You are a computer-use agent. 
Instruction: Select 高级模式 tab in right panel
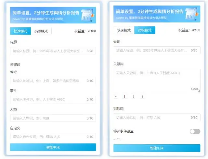point(145,30)
